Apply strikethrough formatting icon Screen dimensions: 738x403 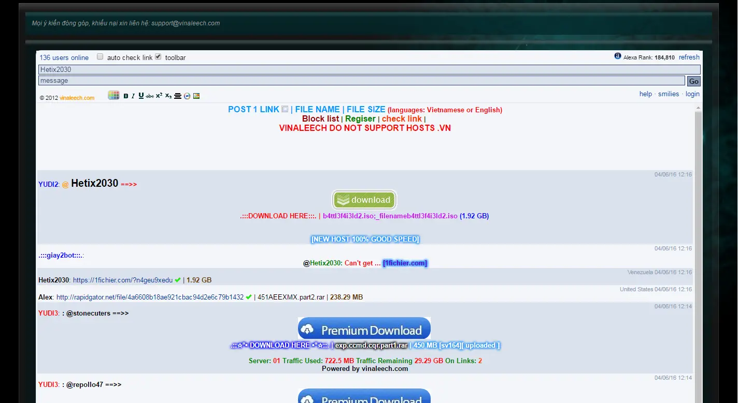pos(150,96)
